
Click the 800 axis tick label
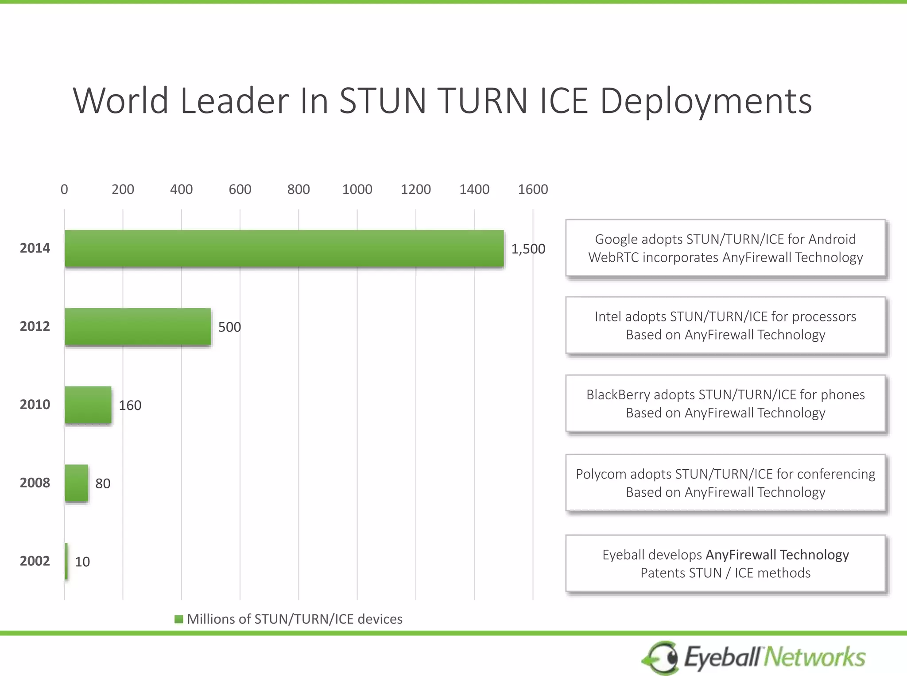pos(298,189)
